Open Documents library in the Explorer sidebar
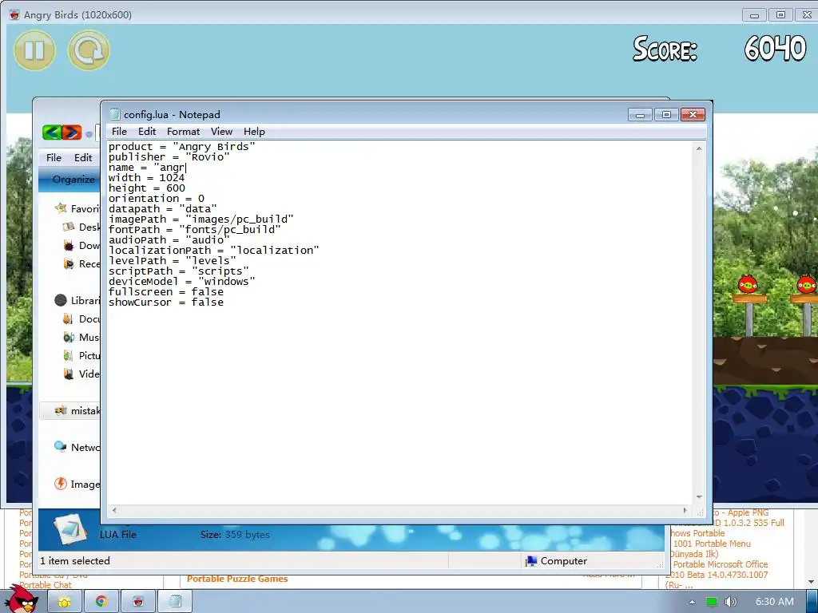This screenshot has width=818, height=613. coord(81,319)
